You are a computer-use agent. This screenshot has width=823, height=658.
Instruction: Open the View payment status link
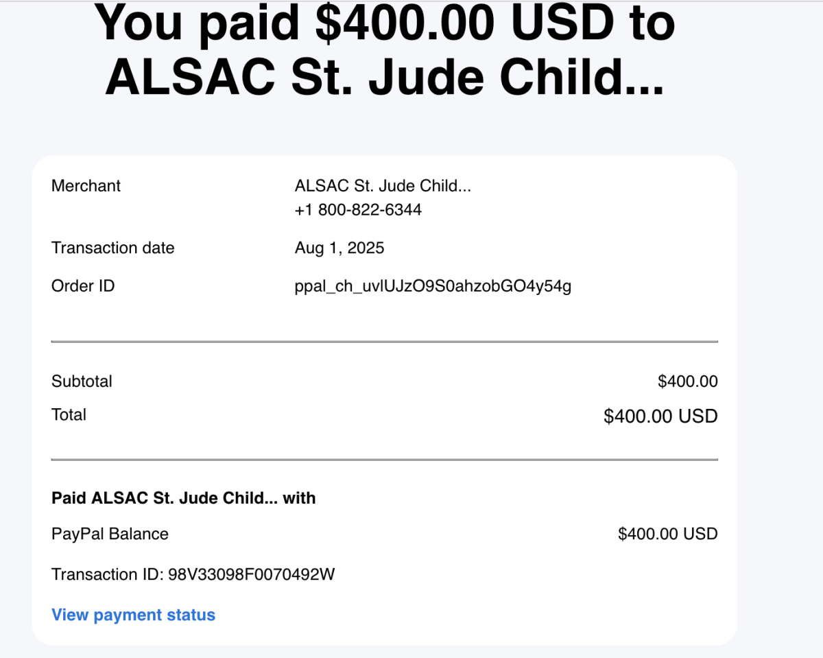click(x=133, y=615)
